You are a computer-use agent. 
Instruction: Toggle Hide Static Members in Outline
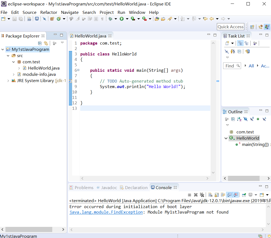pos(252,119)
